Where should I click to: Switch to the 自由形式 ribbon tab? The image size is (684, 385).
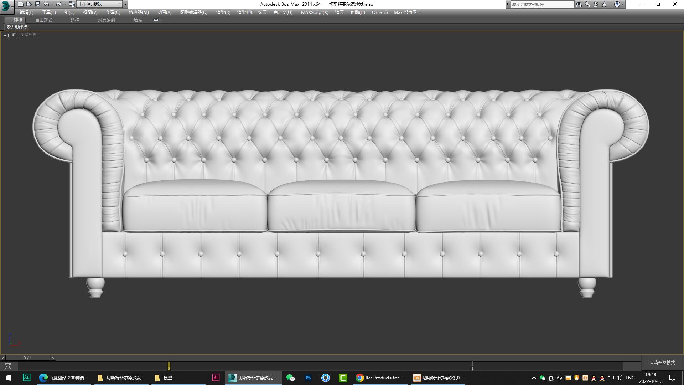coord(43,20)
